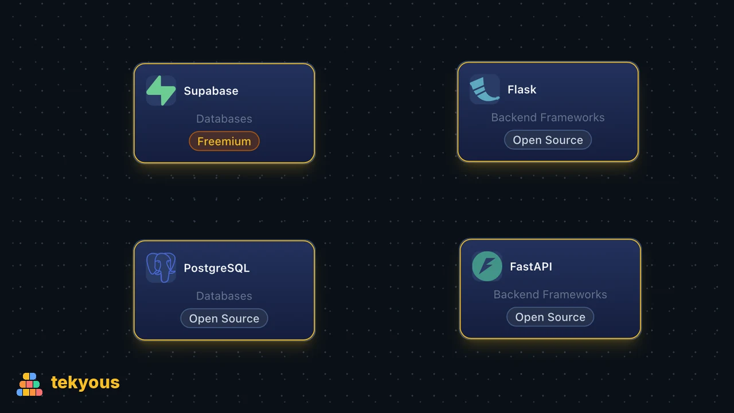Click the Supabase title text
Screen dimensions: 734x413
[x=211, y=91]
